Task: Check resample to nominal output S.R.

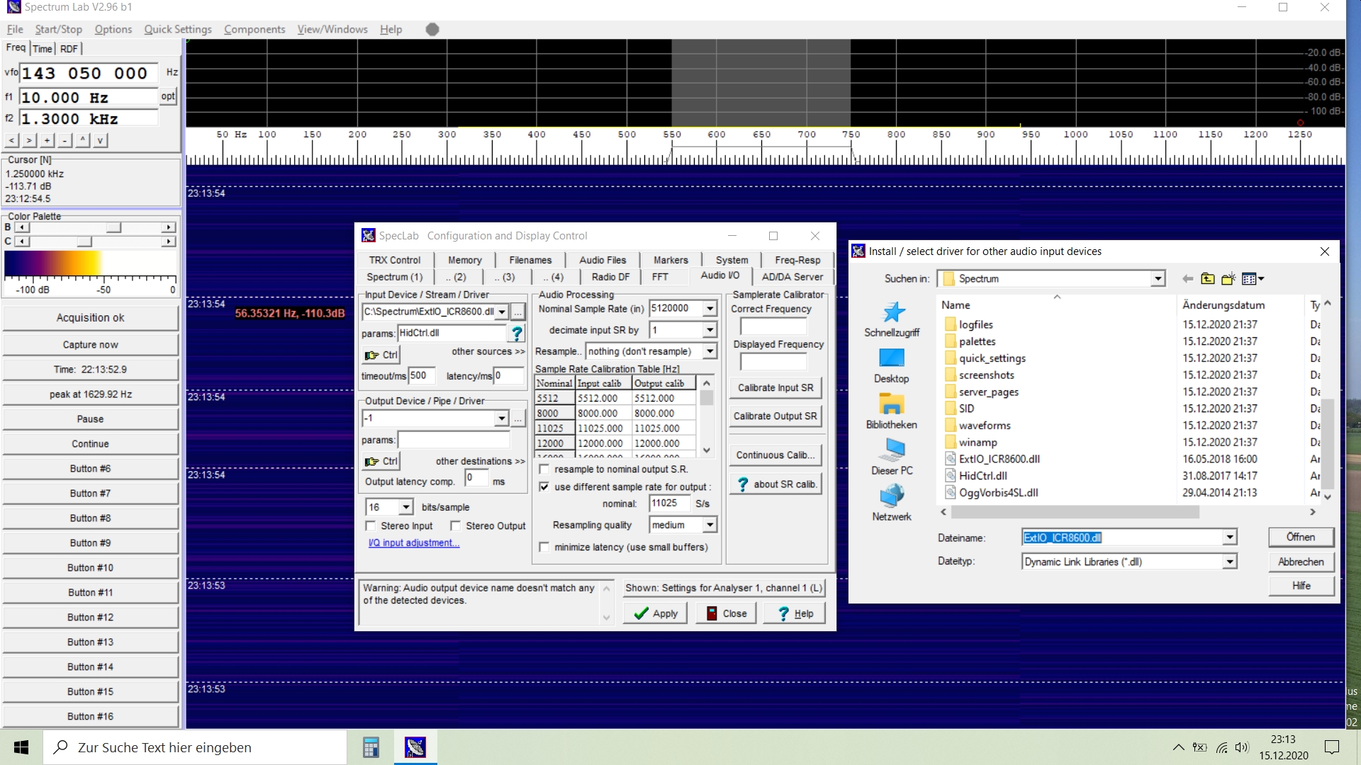Action: click(544, 470)
